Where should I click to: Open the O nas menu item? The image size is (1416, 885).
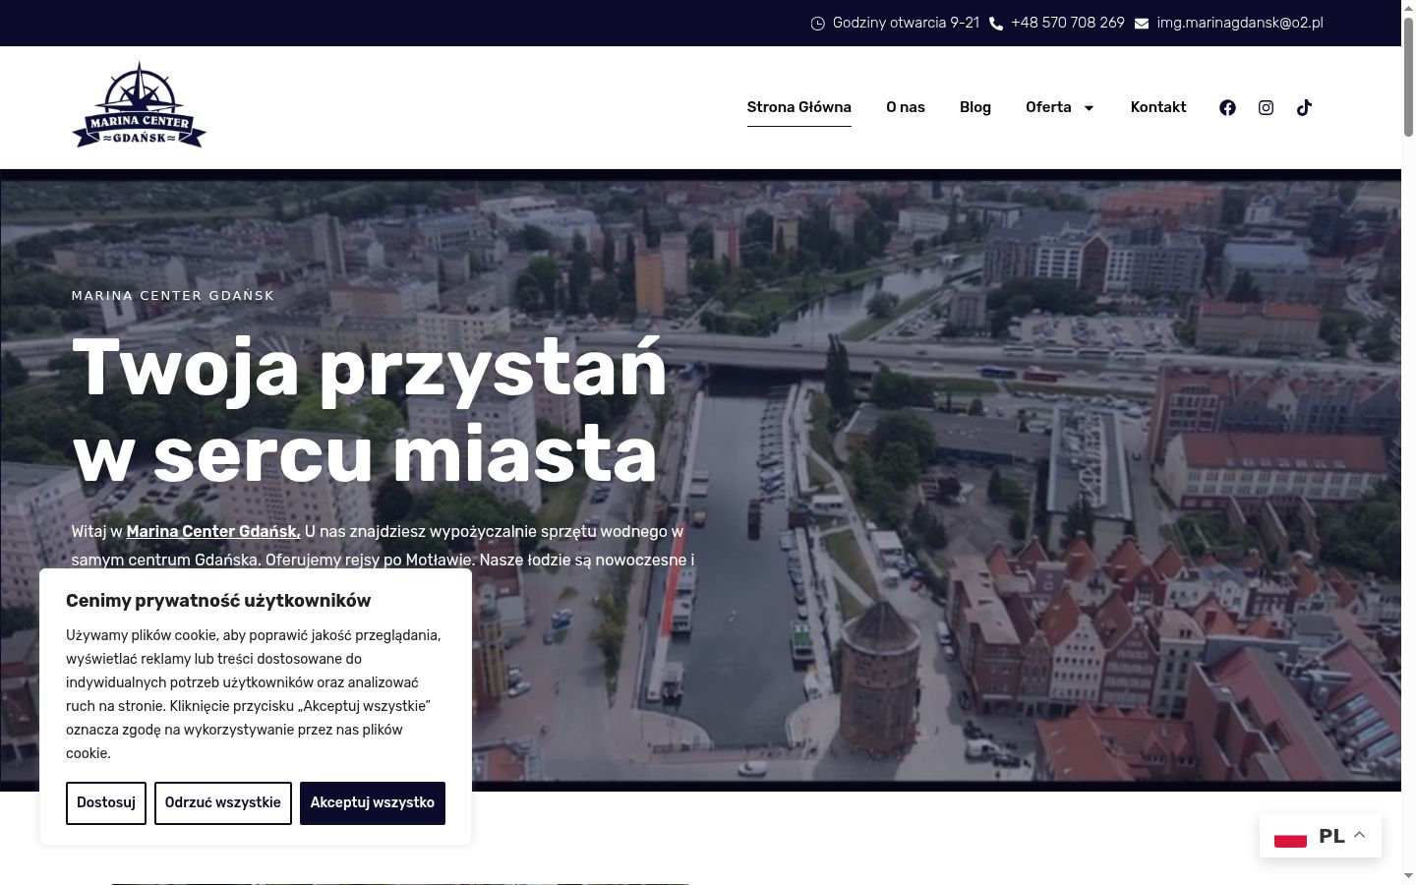point(906,107)
